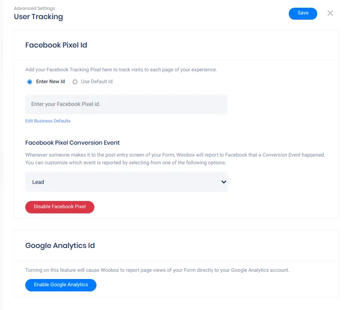Click the User Tracking page title
The height and width of the screenshot is (310, 344).
coord(38,17)
